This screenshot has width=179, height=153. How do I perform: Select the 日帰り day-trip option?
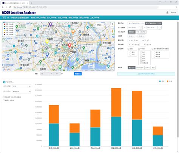147,68
